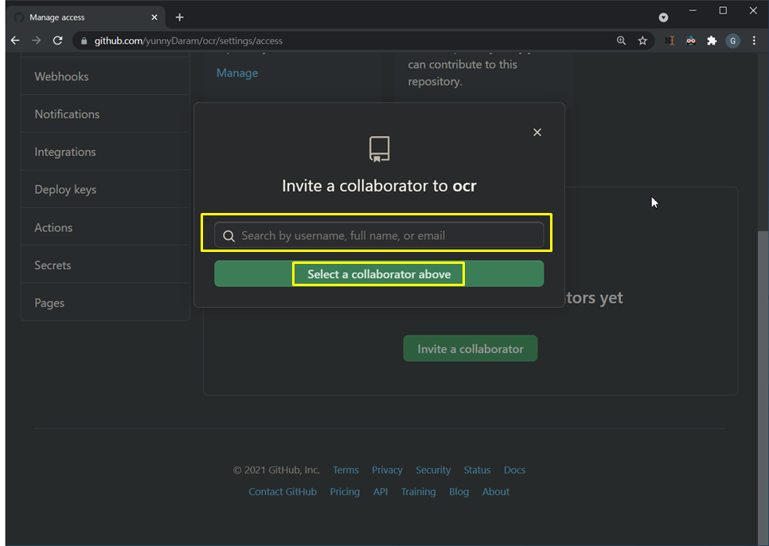Minimize the browser window
769x546 pixels.
click(x=693, y=10)
